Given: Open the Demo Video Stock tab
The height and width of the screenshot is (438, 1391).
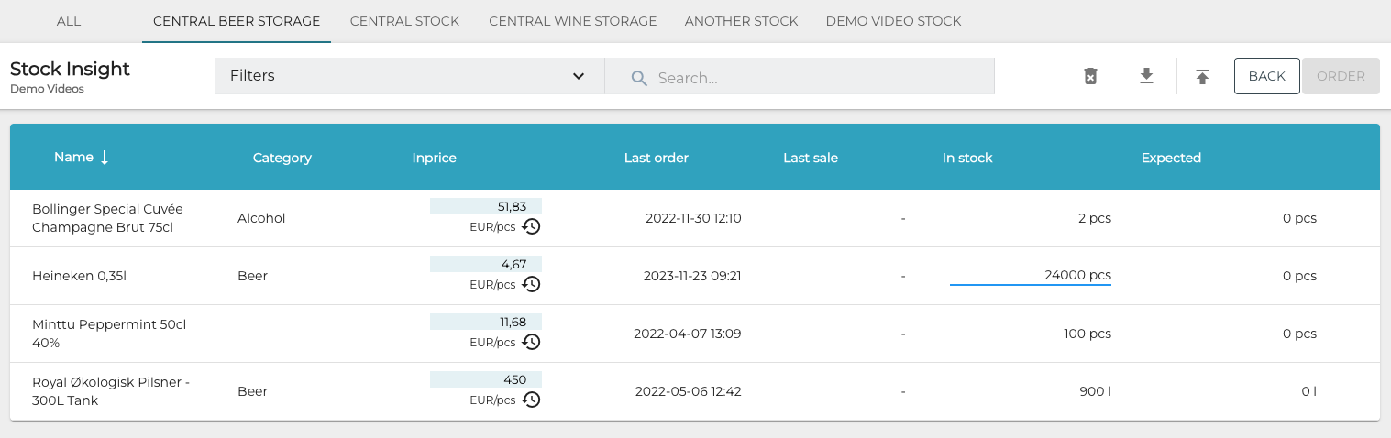Looking at the screenshot, I should click(x=893, y=21).
